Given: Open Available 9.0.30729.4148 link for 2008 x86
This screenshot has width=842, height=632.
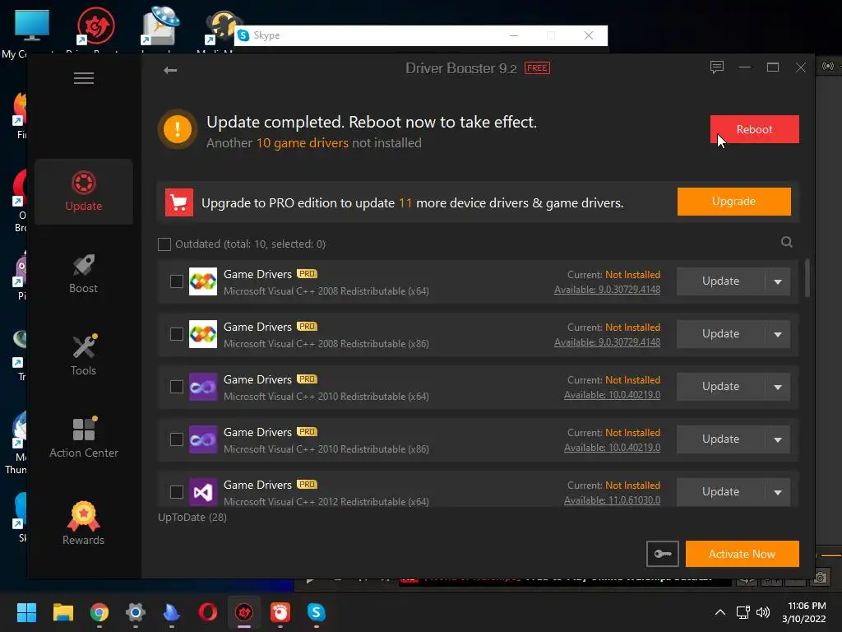Looking at the screenshot, I should point(608,342).
